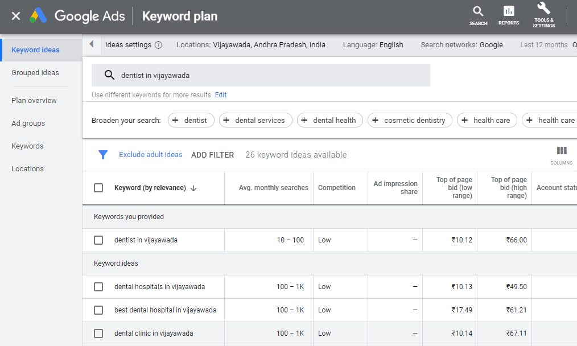The image size is (577, 346).
Task: Click the ₹67.11 high bid value
Action: (516, 333)
